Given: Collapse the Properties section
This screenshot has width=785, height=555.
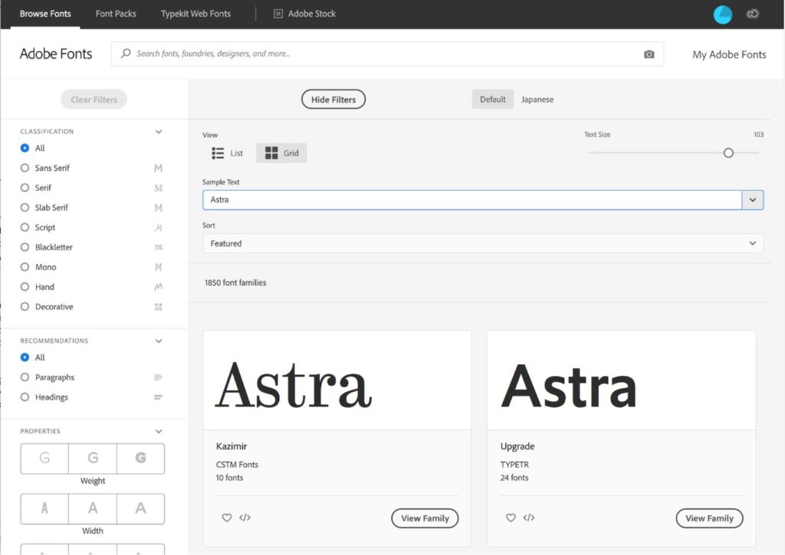Looking at the screenshot, I should tap(159, 431).
